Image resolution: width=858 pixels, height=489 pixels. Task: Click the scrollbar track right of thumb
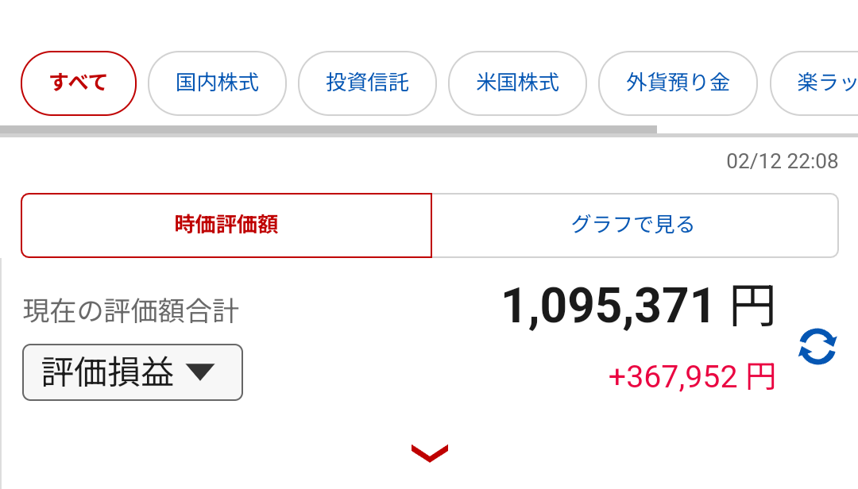(x=757, y=135)
